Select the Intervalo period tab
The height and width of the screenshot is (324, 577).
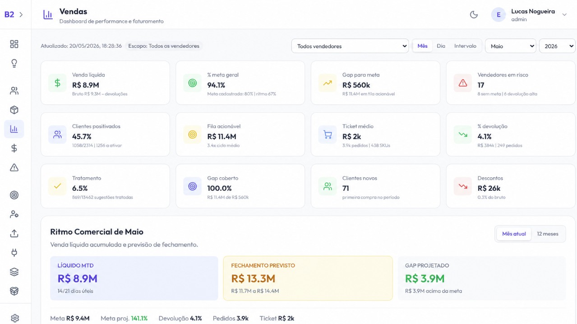[x=465, y=46]
